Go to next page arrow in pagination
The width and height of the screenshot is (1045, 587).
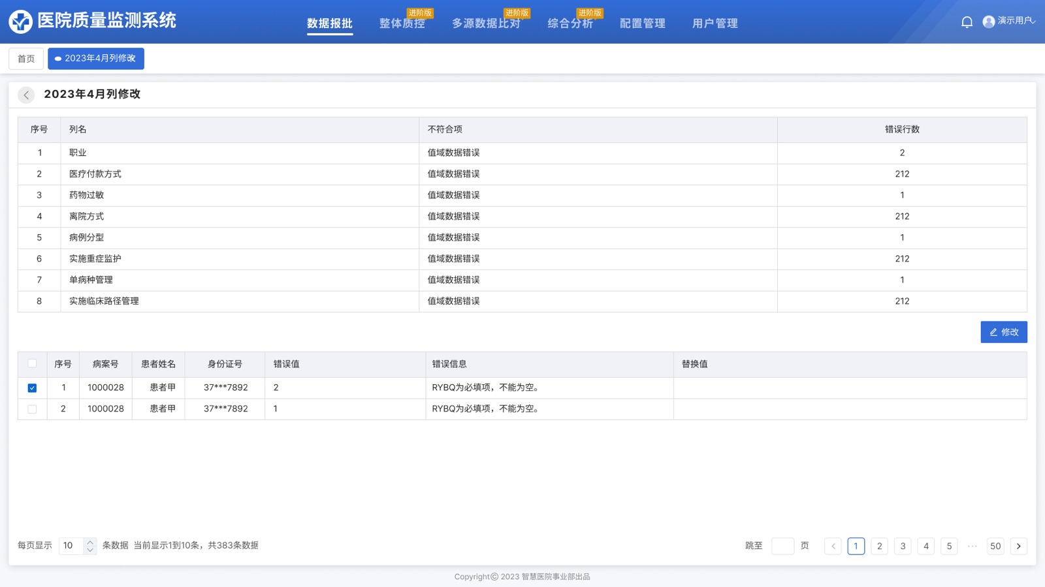click(1019, 546)
